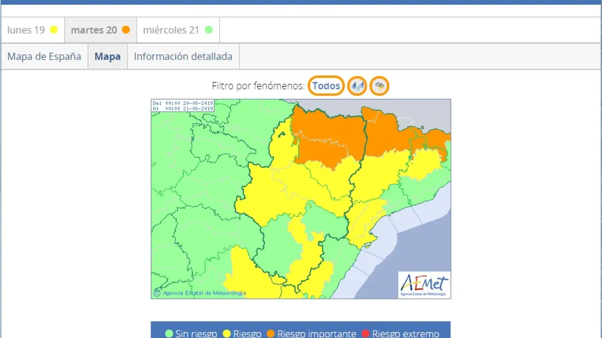This screenshot has width=602, height=338.
Task: Click the AEMet logo on the map
Action: (x=424, y=284)
